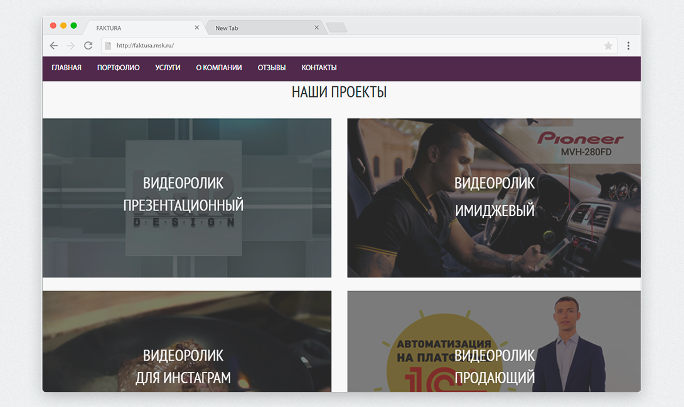Switch to the FAKTURA tab

point(144,28)
